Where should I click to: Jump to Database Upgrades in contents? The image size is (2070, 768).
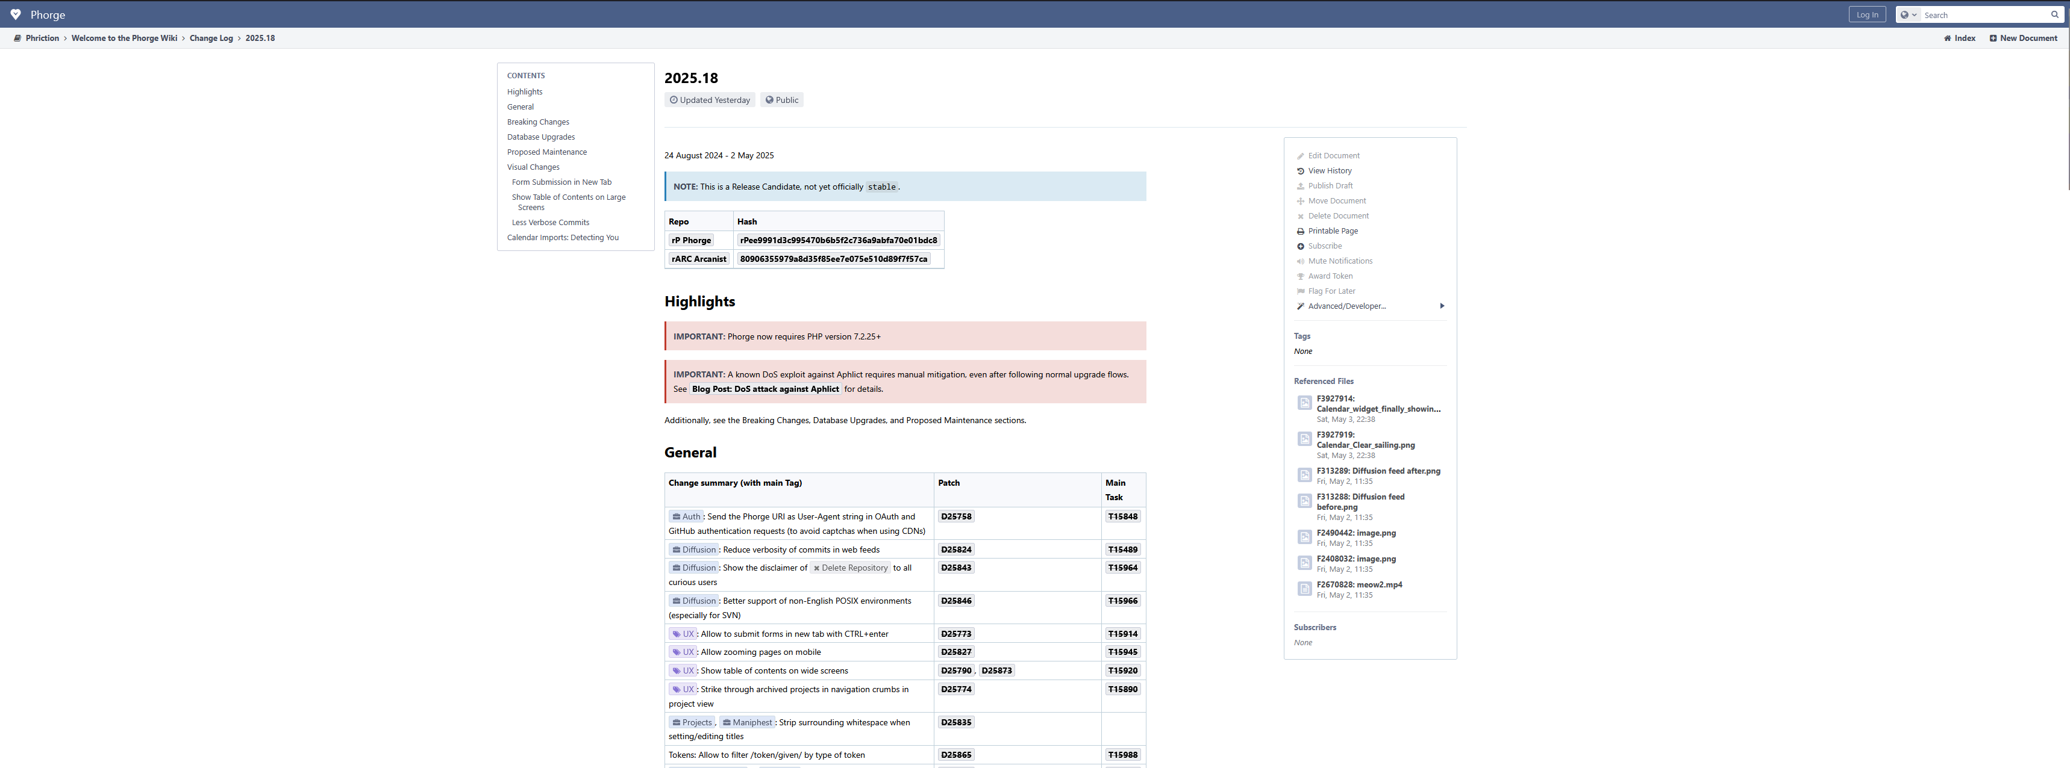tap(541, 137)
